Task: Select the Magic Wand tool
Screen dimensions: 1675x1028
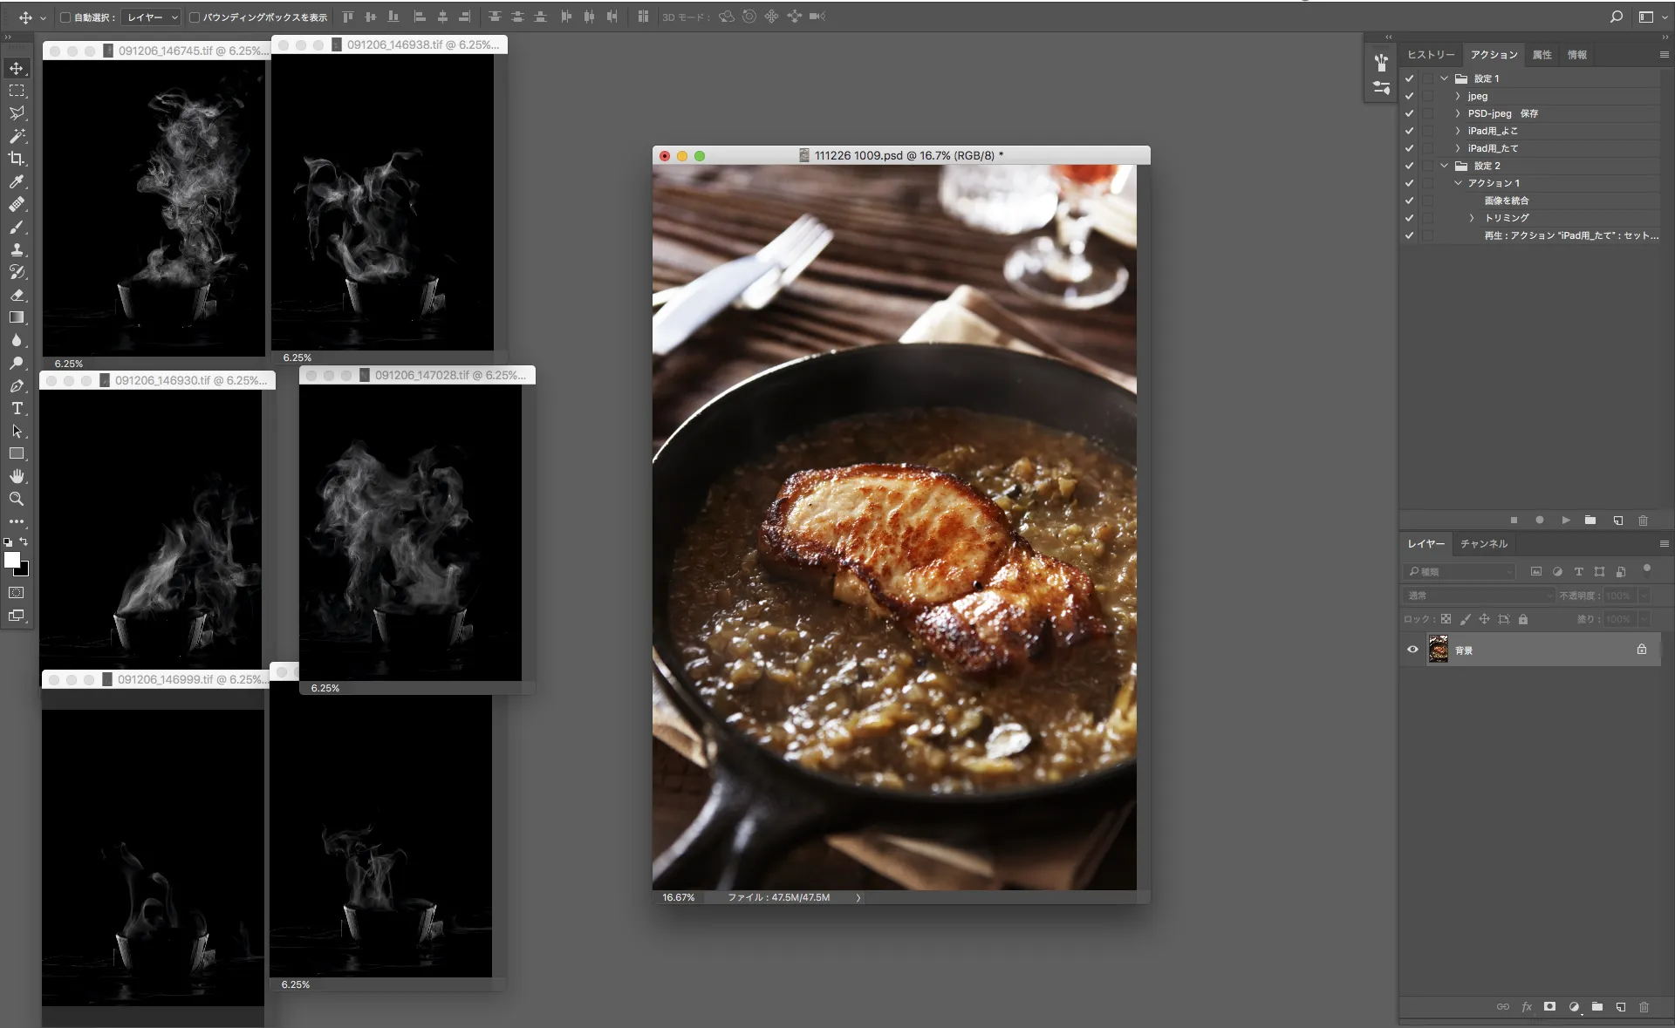Action: click(17, 136)
